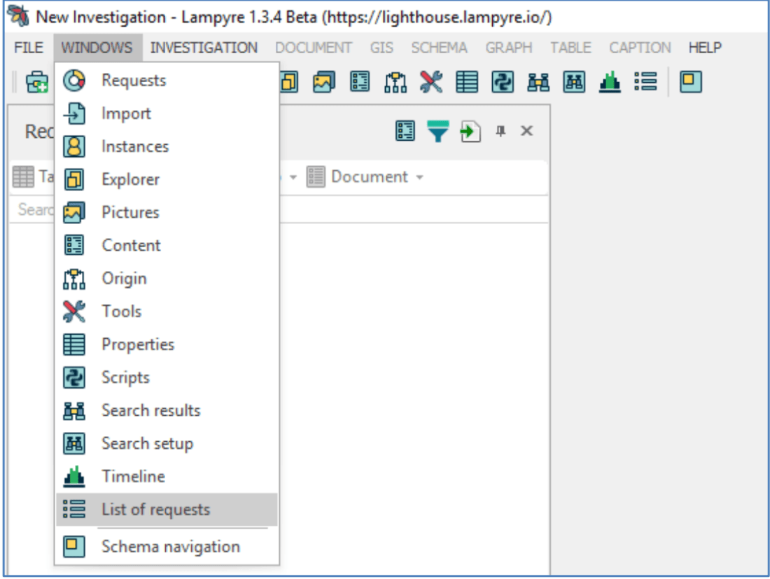This screenshot has width=770, height=579.
Task: Click the filter funnel icon in panel header
Action: point(437,131)
